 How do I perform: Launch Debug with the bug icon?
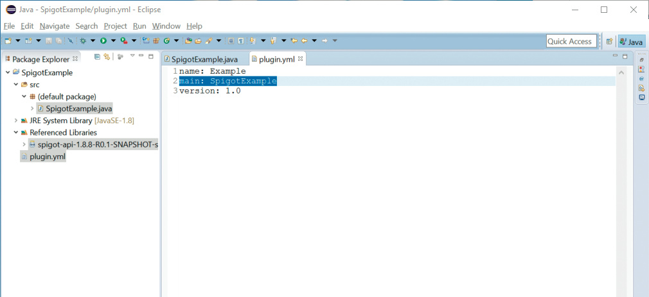point(83,41)
